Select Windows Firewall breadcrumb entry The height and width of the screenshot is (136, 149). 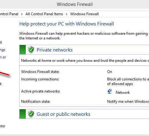(84, 14)
